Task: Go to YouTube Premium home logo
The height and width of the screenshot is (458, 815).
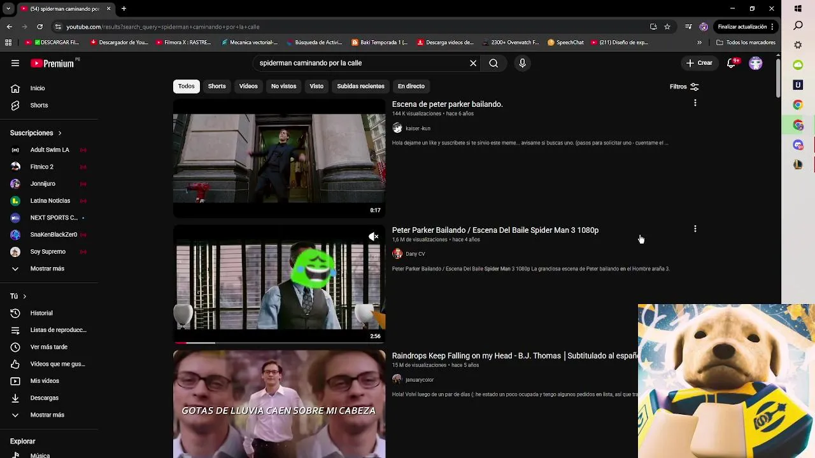Action: [x=53, y=63]
